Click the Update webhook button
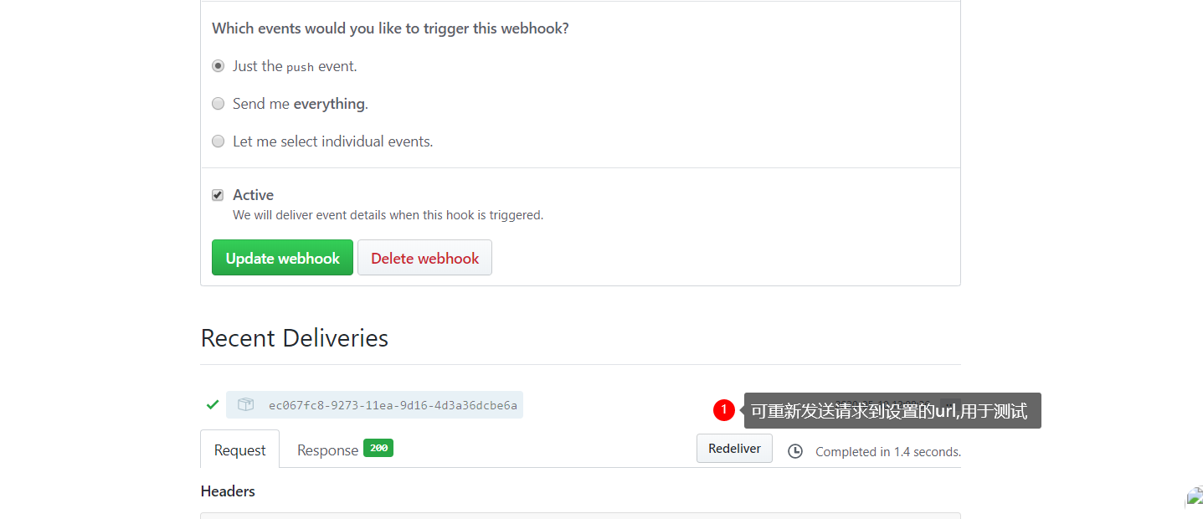The width and height of the screenshot is (1203, 519). pos(282,258)
